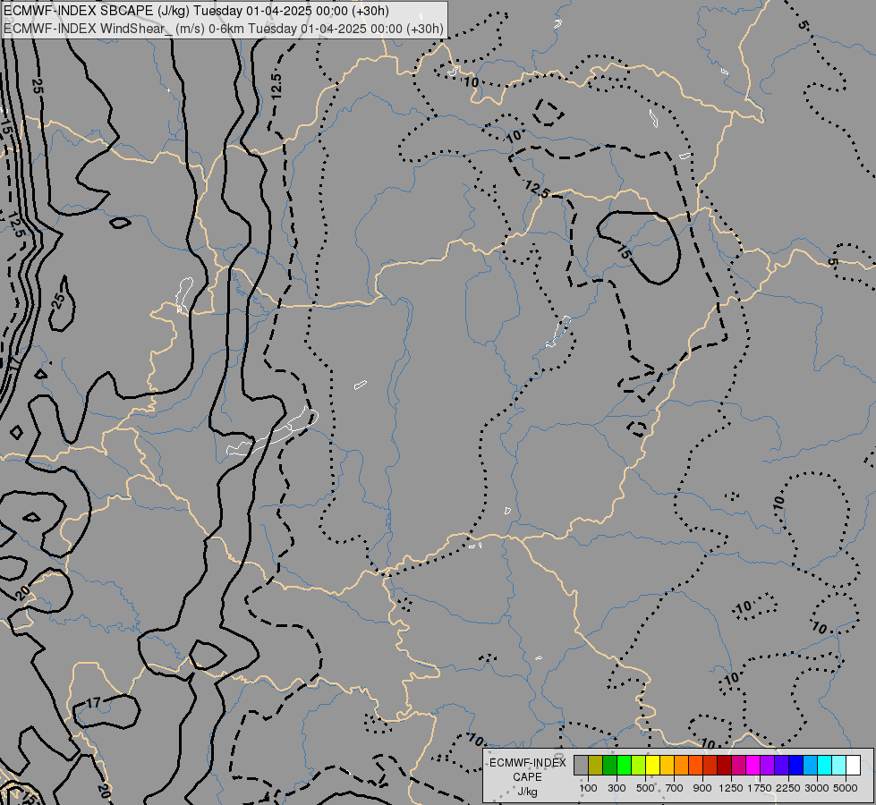Click the SBCAPE title line

(196, 11)
